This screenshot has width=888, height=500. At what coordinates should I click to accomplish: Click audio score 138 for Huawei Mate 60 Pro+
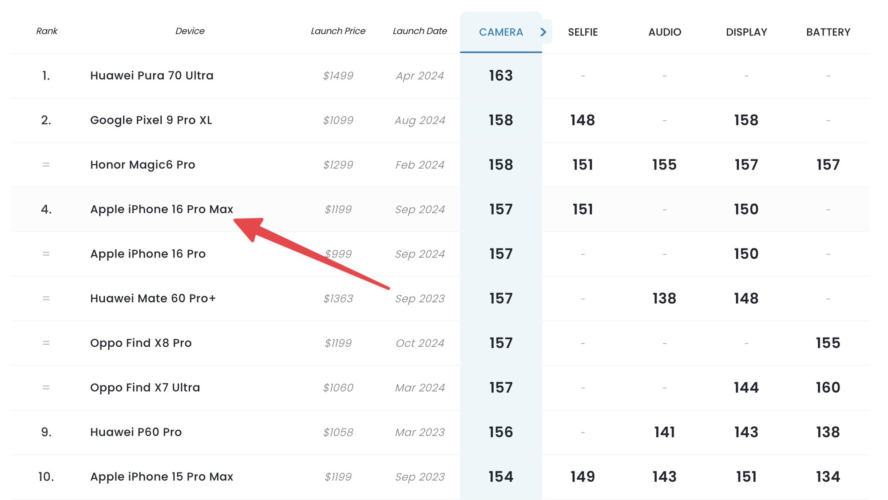[x=664, y=298]
